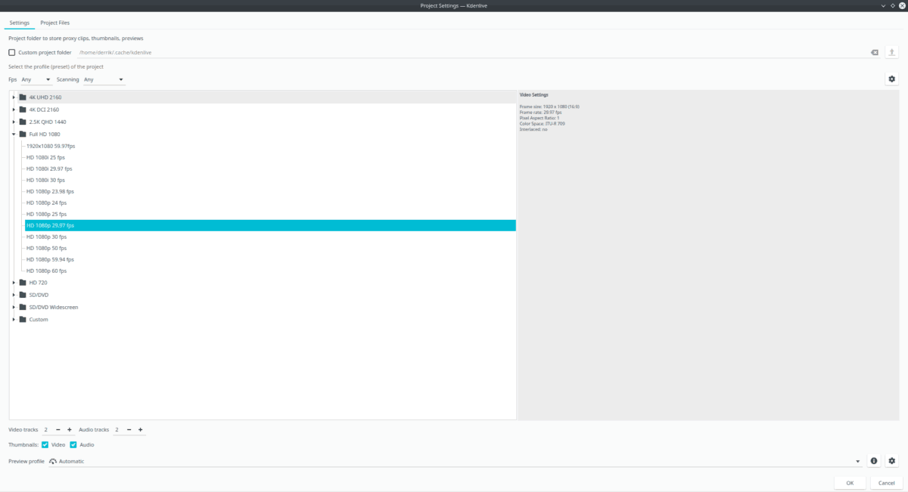Collapse the Full HD 1080 folder

[x=13, y=134]
